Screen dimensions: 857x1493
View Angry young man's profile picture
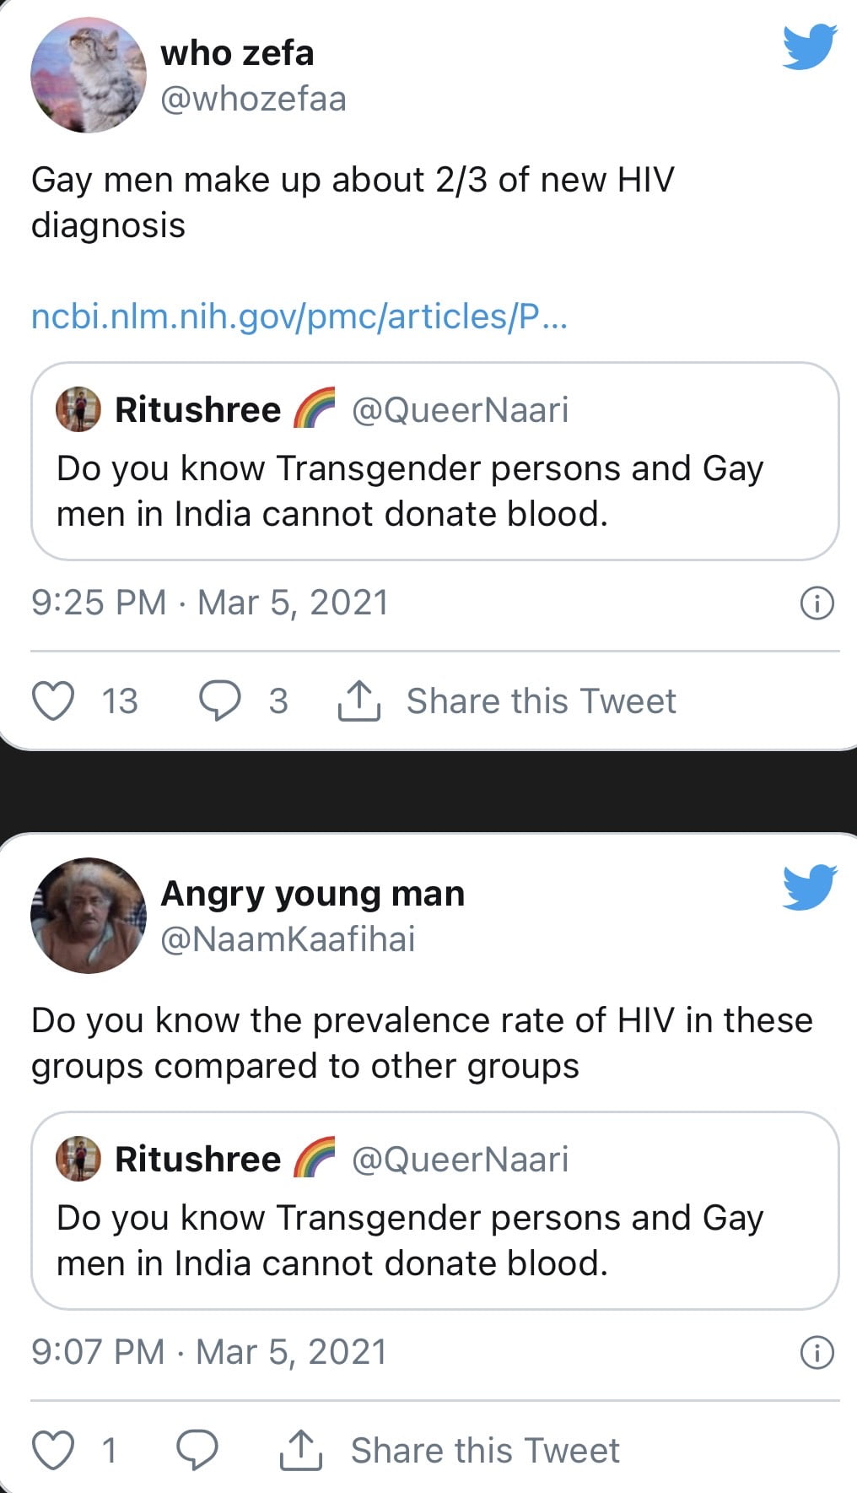pos(88,916)
